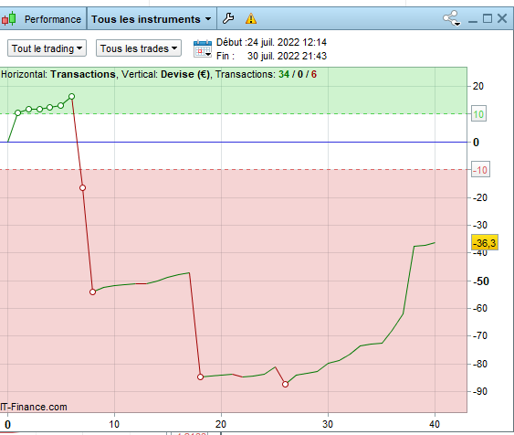The width and height of the screenshot is (514, 435).
Task: Click the Fin date text
Action: [x=271, y=56]
